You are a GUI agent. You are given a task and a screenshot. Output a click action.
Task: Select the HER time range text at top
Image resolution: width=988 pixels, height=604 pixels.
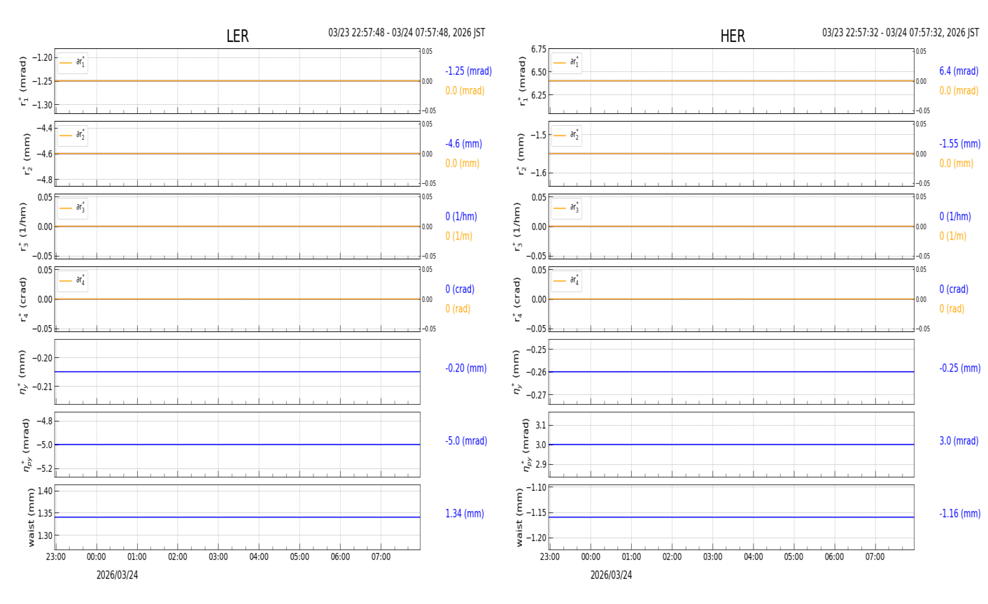point(900,33)
